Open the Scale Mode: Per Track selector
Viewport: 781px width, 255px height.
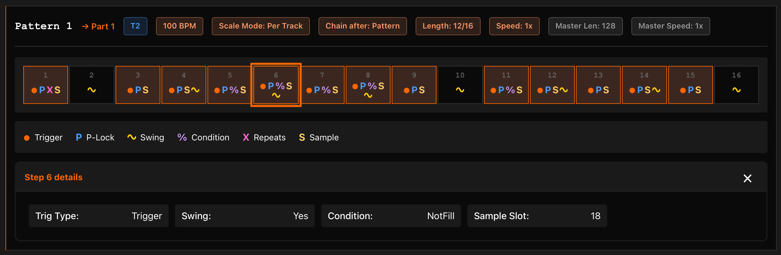click(x=261, y=26)
